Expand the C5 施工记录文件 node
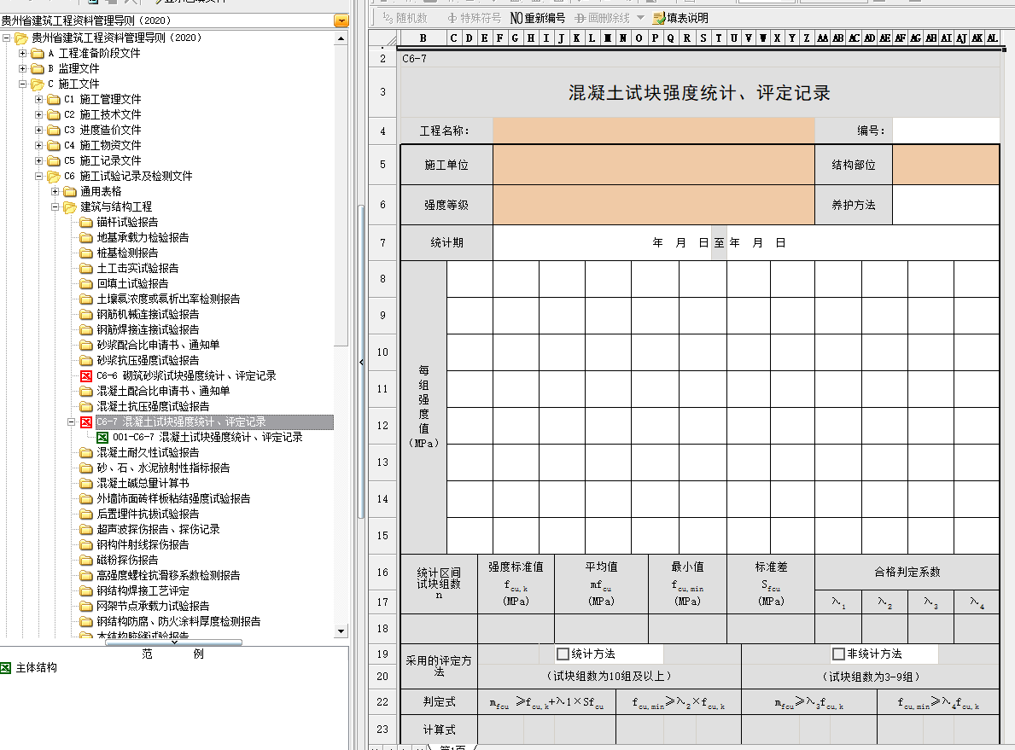 (x=38, y=161)
